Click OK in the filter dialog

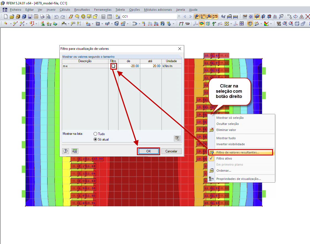[149, 151]
